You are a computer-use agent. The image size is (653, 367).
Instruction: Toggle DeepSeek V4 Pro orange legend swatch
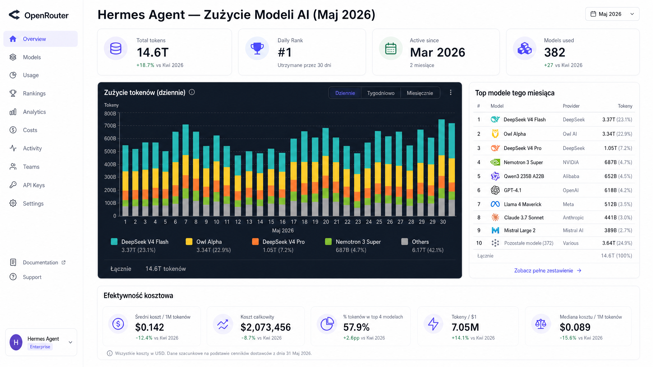pyautogui.click(x=255, y=241)
